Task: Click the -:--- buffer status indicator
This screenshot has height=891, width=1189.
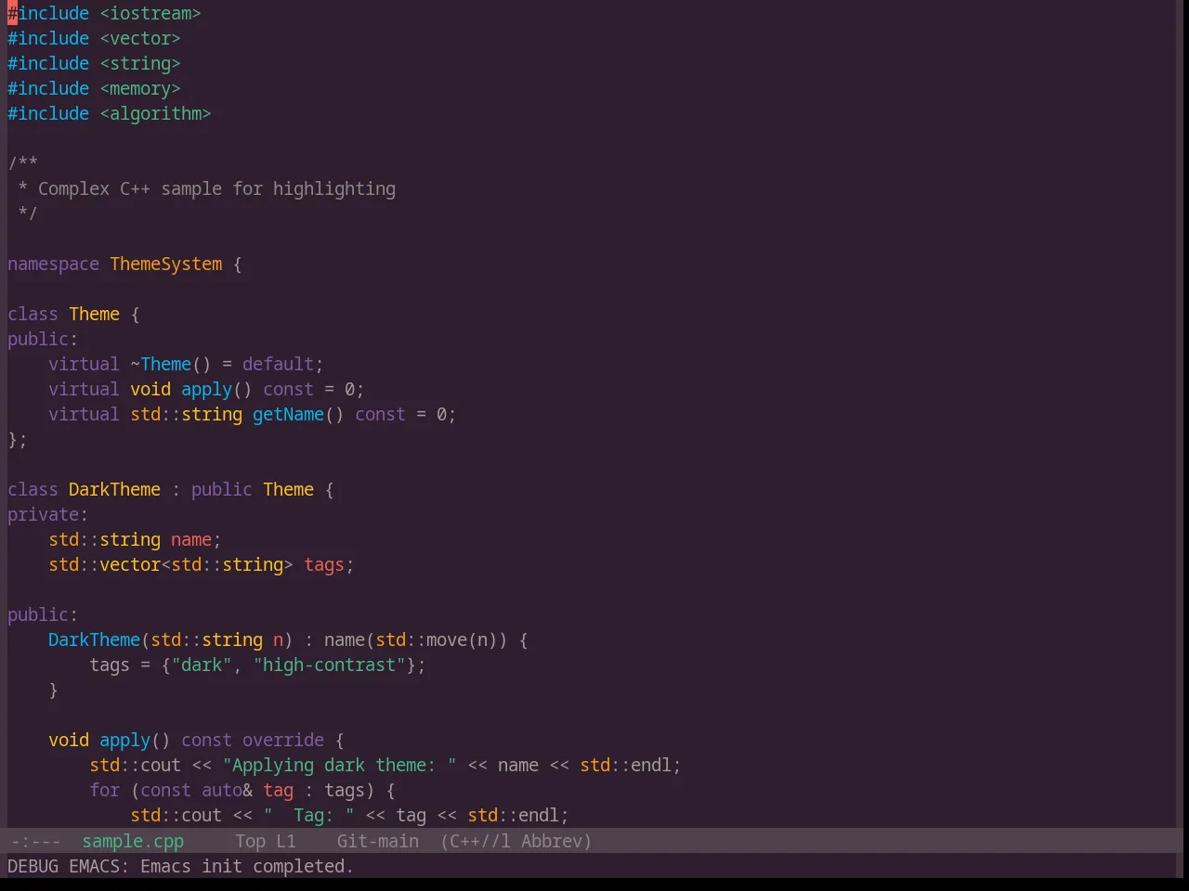Action: point(35,841)
